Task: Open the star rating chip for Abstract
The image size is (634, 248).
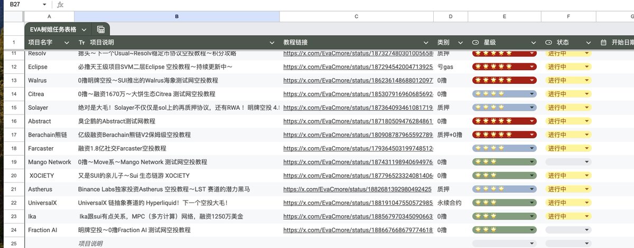Action: pyautogui.click(x=505, y=121)
